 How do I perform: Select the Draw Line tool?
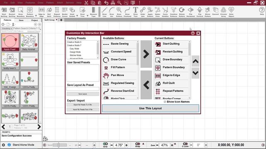(x=104, y=12)
